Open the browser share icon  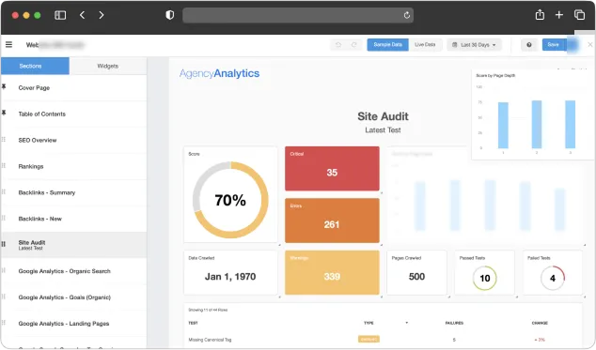click(x=540, y=15)
